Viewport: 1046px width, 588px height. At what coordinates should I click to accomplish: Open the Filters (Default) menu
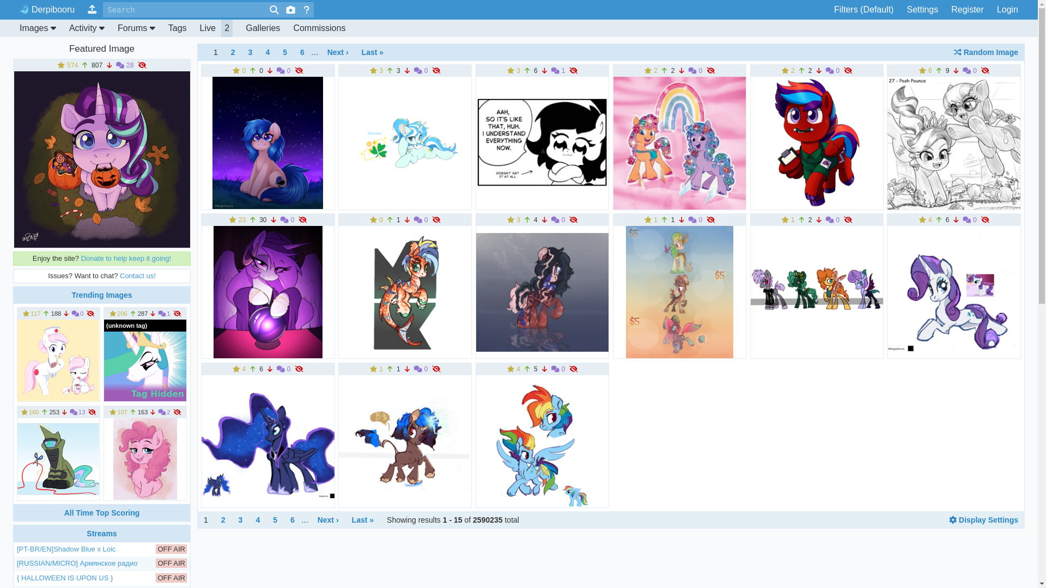tap(863, 10)
